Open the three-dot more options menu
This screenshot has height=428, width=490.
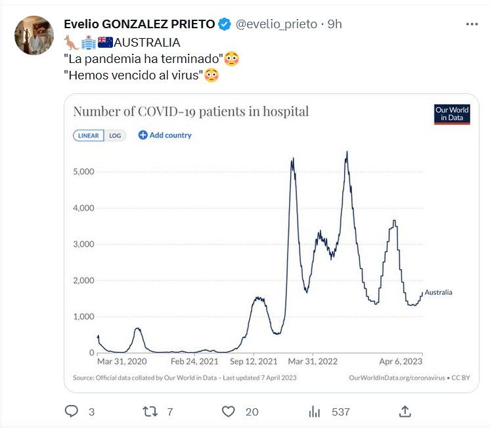point(472,24)
